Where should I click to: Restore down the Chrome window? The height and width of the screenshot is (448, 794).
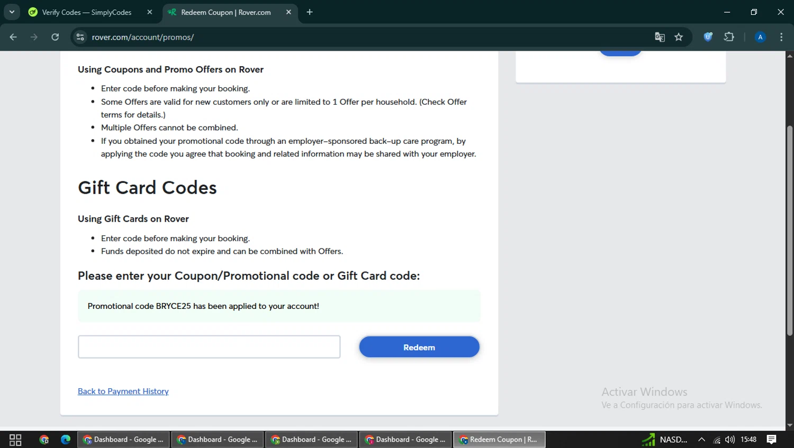click(x=754, y=12)
